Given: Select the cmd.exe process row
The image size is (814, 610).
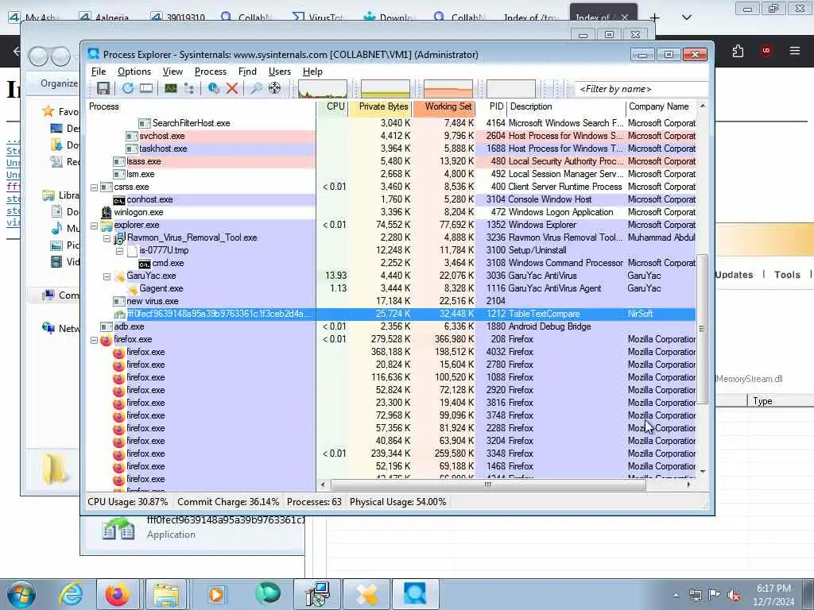Looking at the screenshot, I should 391,263.
